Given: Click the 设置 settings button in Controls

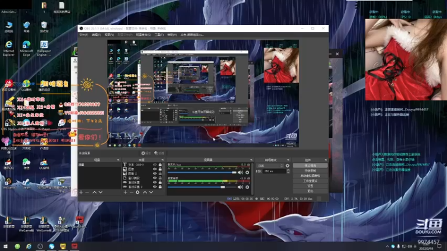Looking at the screenshot, I should (310, 186).
